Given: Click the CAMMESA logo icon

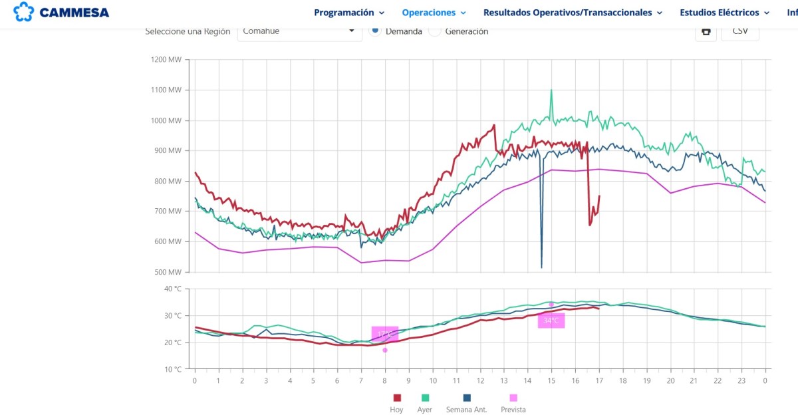Looking at the screenshot, I should 23,12.
